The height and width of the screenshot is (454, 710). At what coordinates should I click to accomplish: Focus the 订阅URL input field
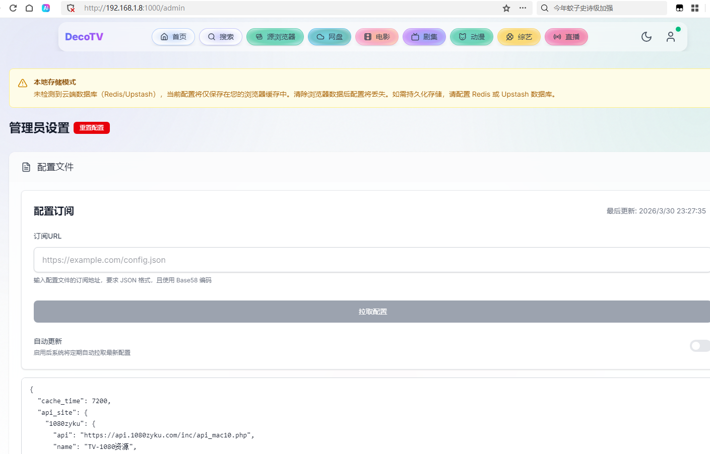[373, 260]
